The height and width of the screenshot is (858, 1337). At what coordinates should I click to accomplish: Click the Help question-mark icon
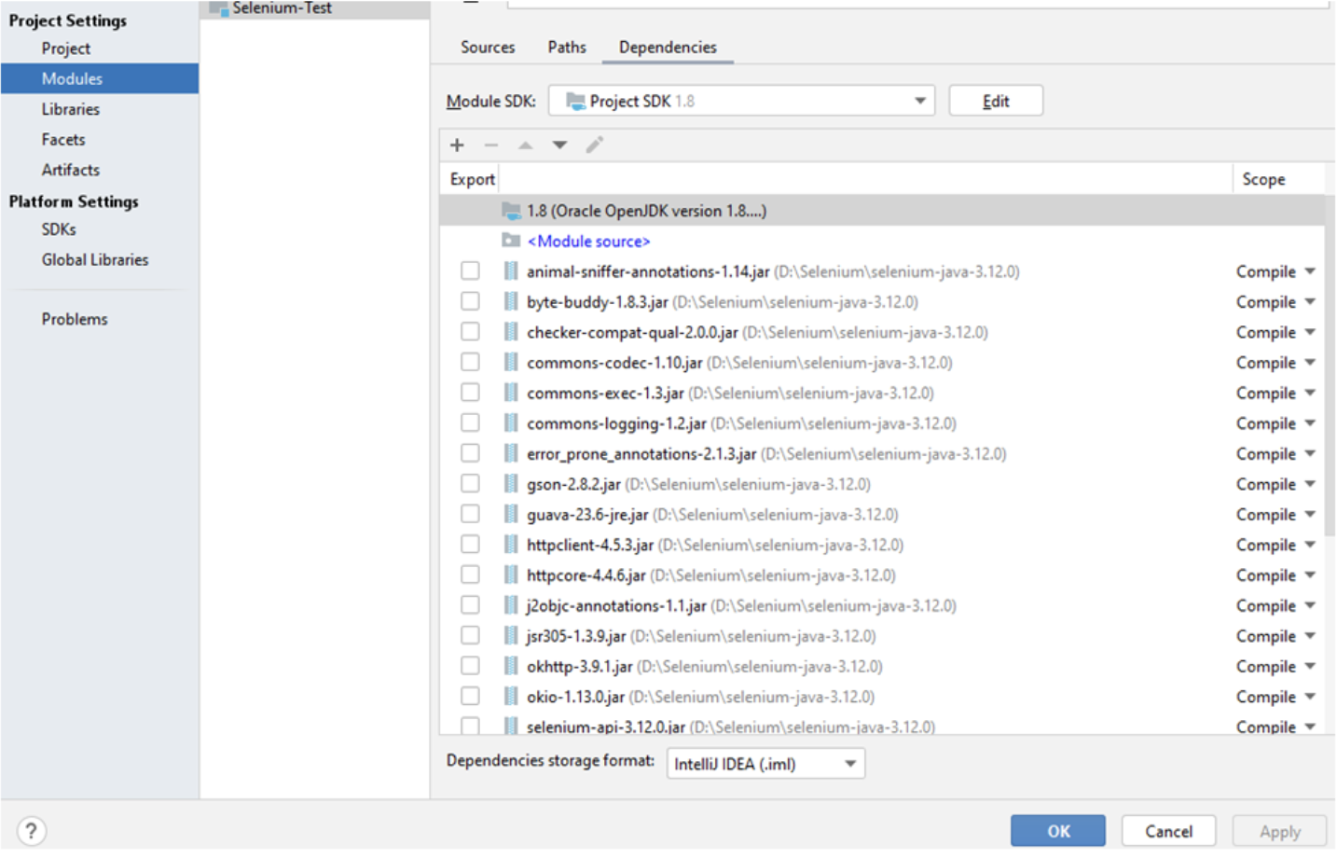tap(32, 831)
